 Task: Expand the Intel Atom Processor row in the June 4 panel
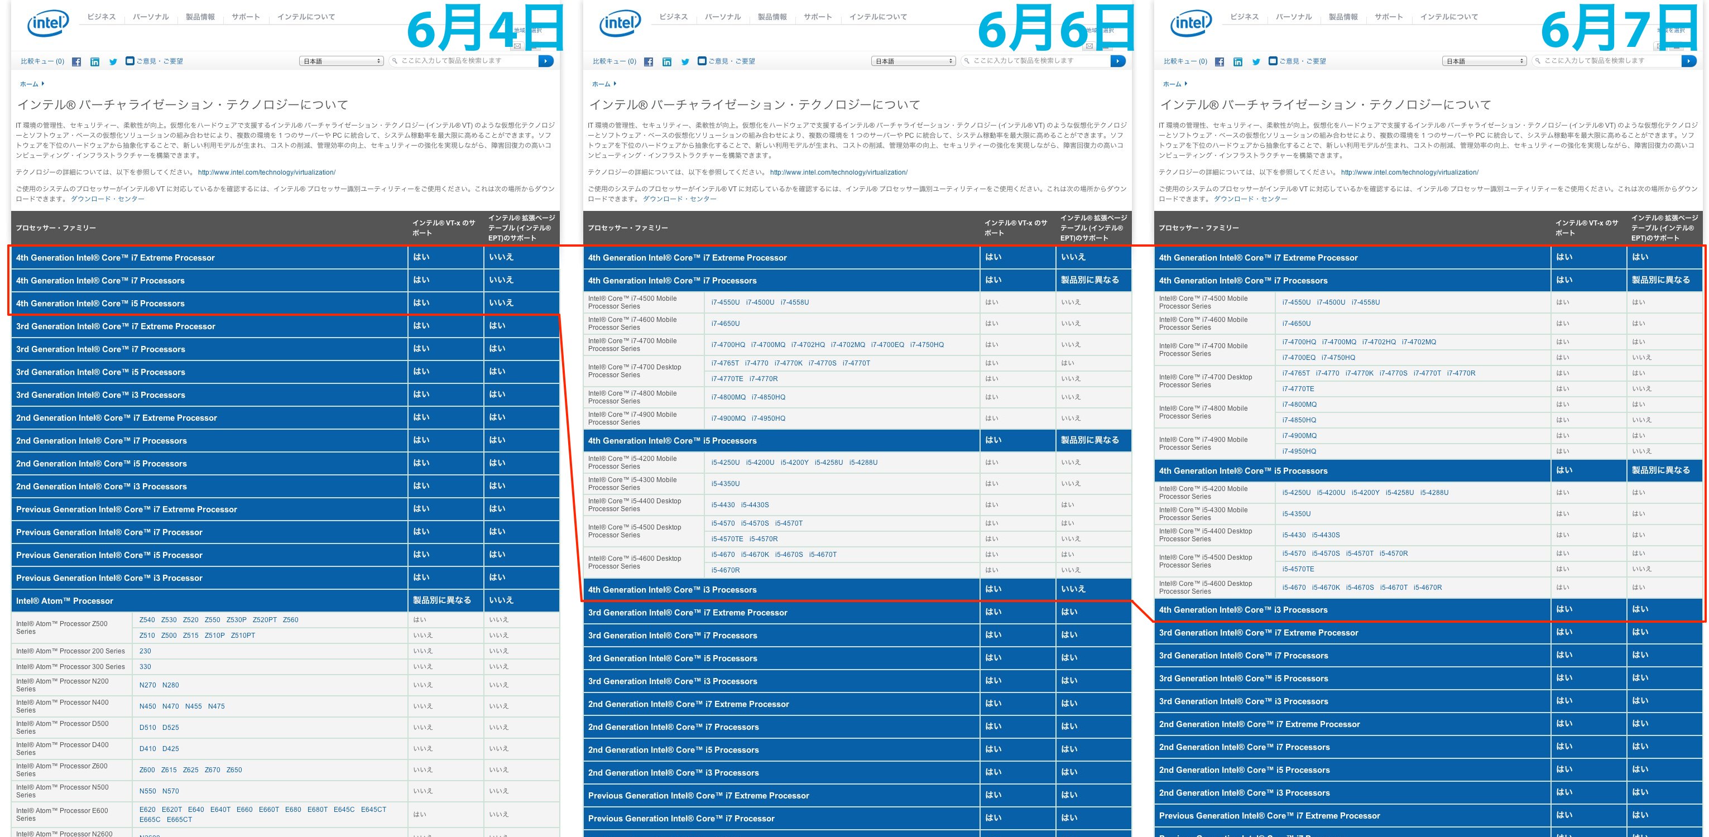(x=64, y=601)
